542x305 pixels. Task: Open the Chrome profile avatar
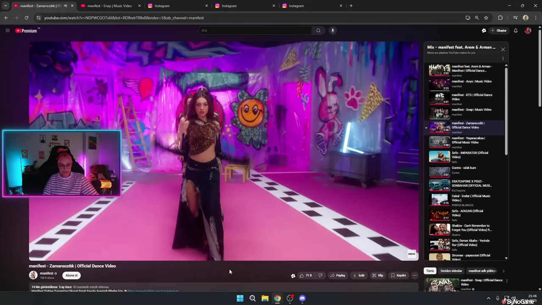click(x=525, y=18)
